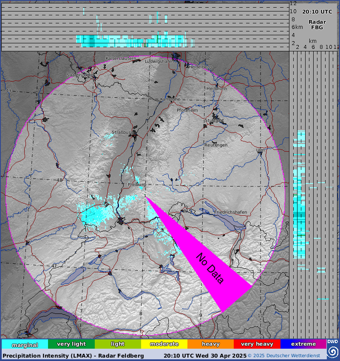Click the lime 'light' legend swatch

point(118,344)
